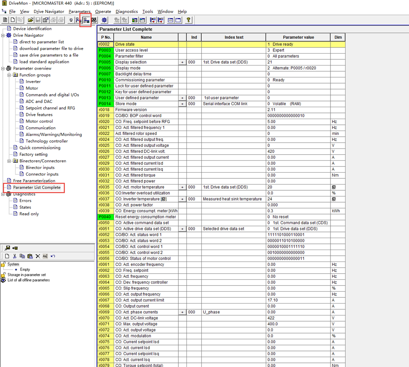
Task: Expand index for r0069 Act. phase currents
Action: click(x=182, y=312)
